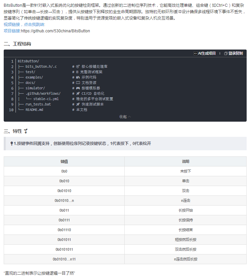This screenshot has height=277, width=248.
Task: Click the muscle emoji after 特性
Action: 26,131
